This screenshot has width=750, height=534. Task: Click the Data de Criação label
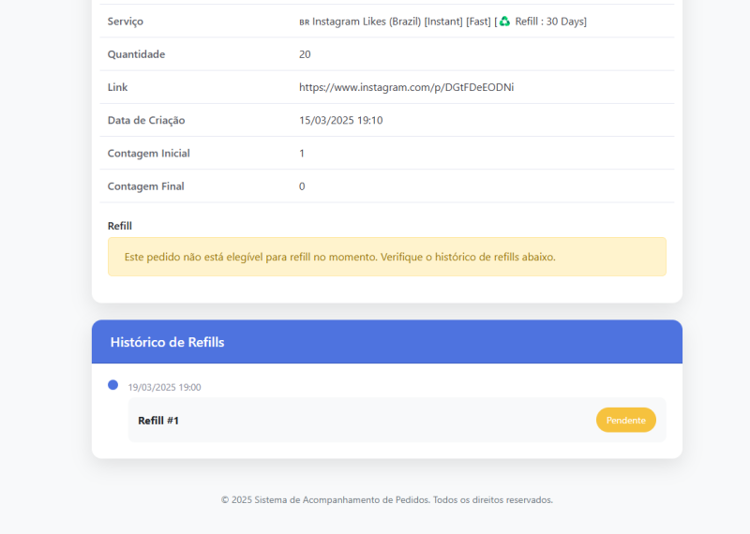click(x=146, y=120)
